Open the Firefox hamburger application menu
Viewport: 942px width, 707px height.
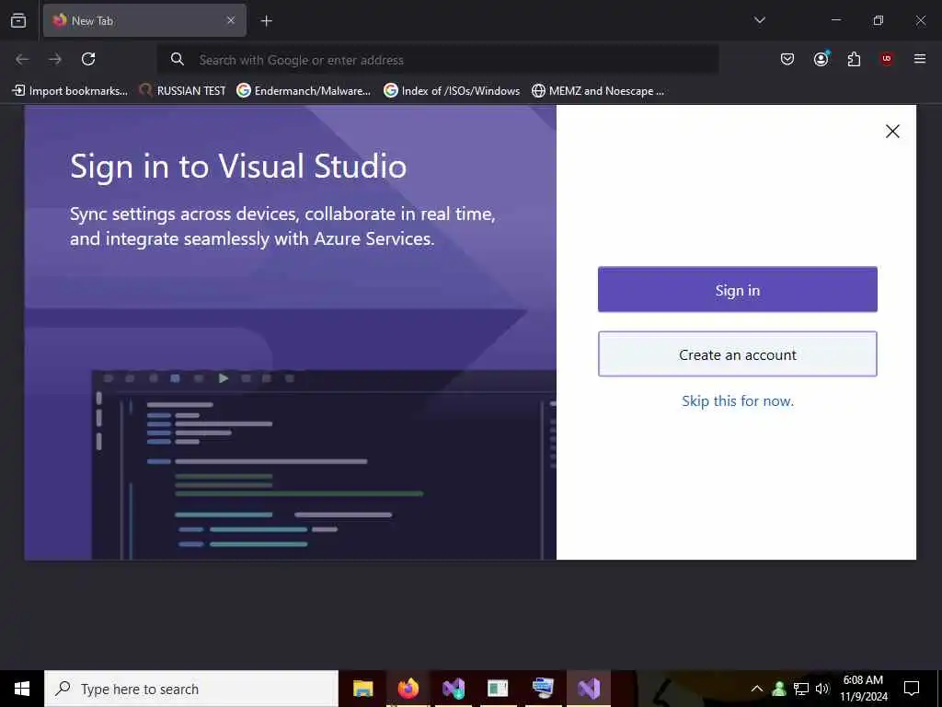(920, 59)
